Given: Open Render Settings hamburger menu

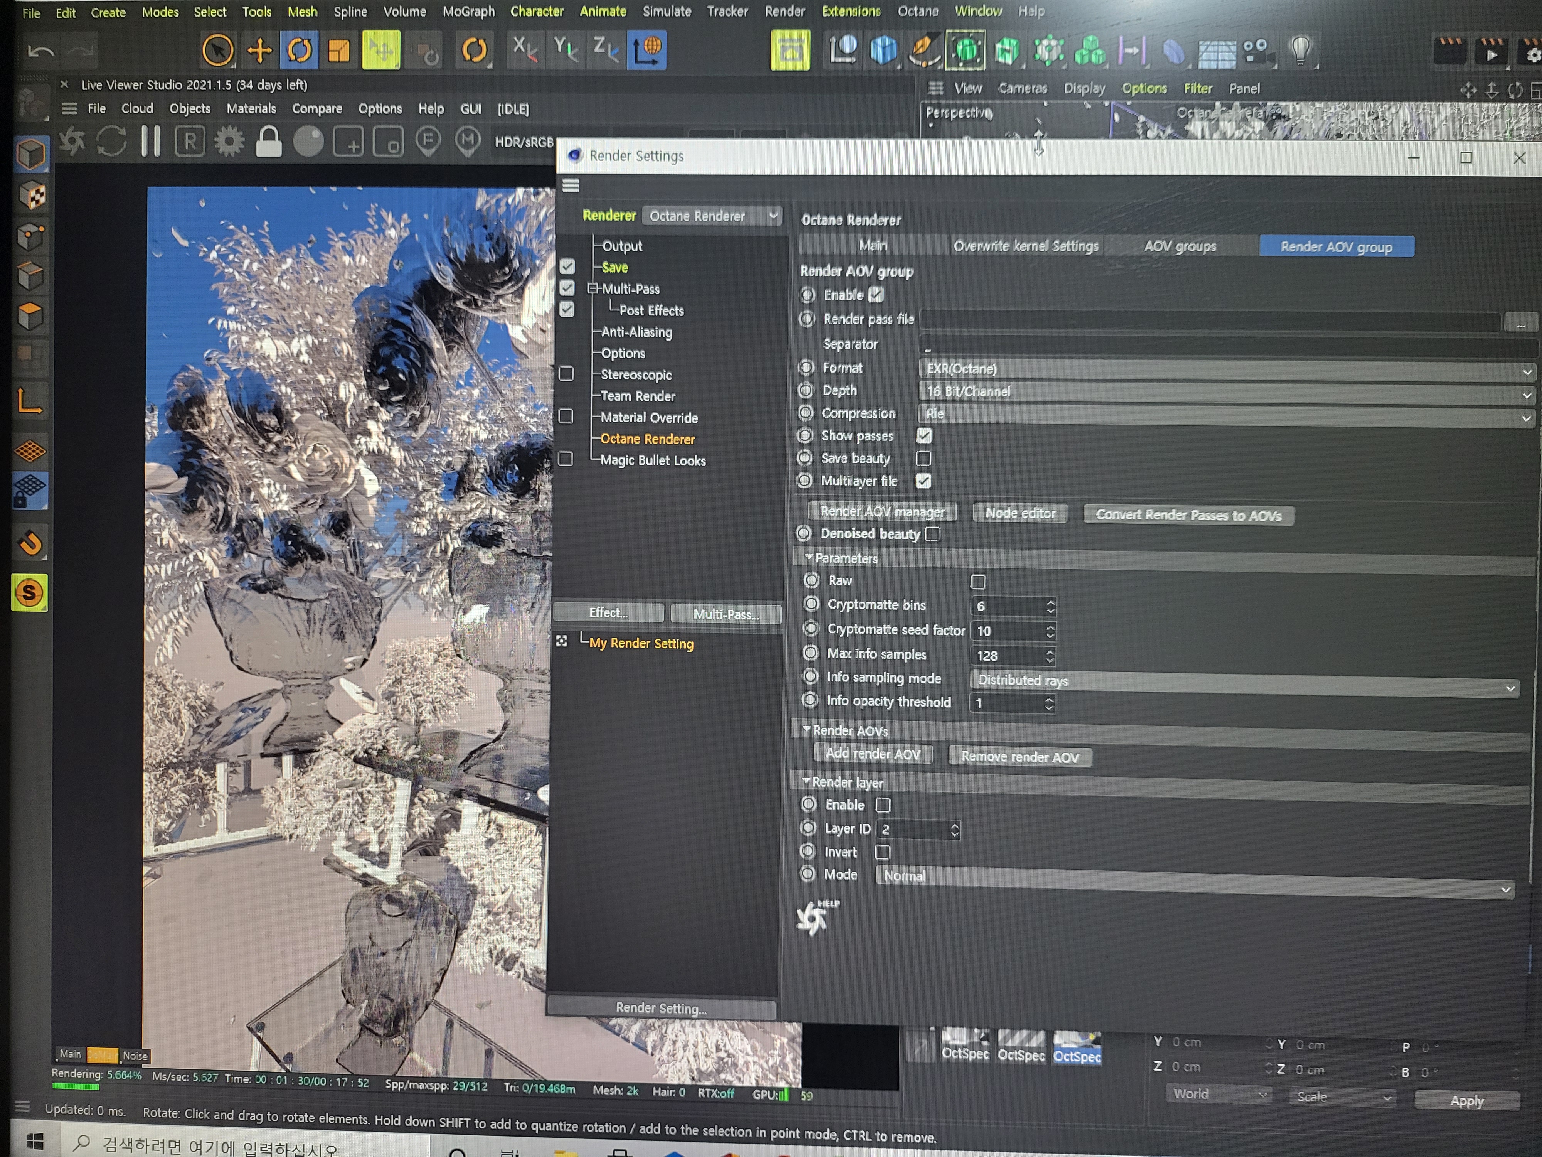Looking at the screenshot, I should 571,186.
